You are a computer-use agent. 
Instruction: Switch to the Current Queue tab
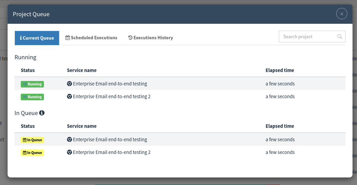point(37,38)
